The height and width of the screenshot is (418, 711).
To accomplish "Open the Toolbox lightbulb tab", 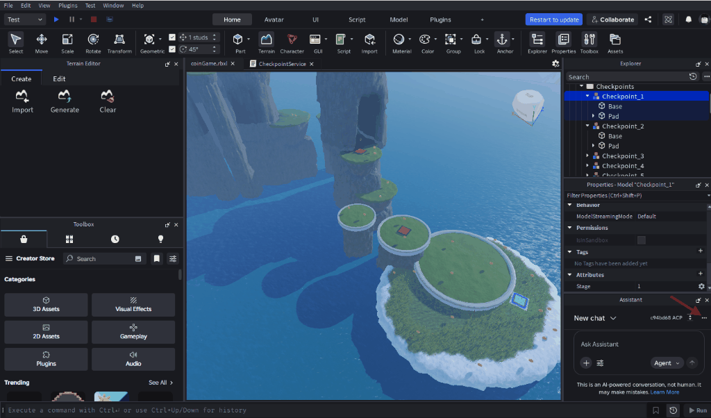I will click(x=160, y=239).
